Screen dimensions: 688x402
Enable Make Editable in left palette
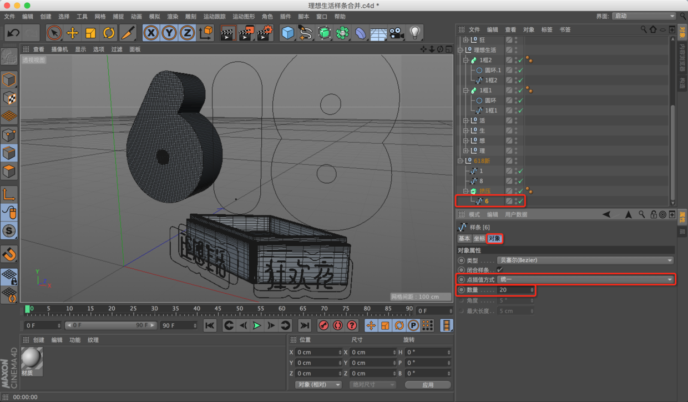point(9,56)
